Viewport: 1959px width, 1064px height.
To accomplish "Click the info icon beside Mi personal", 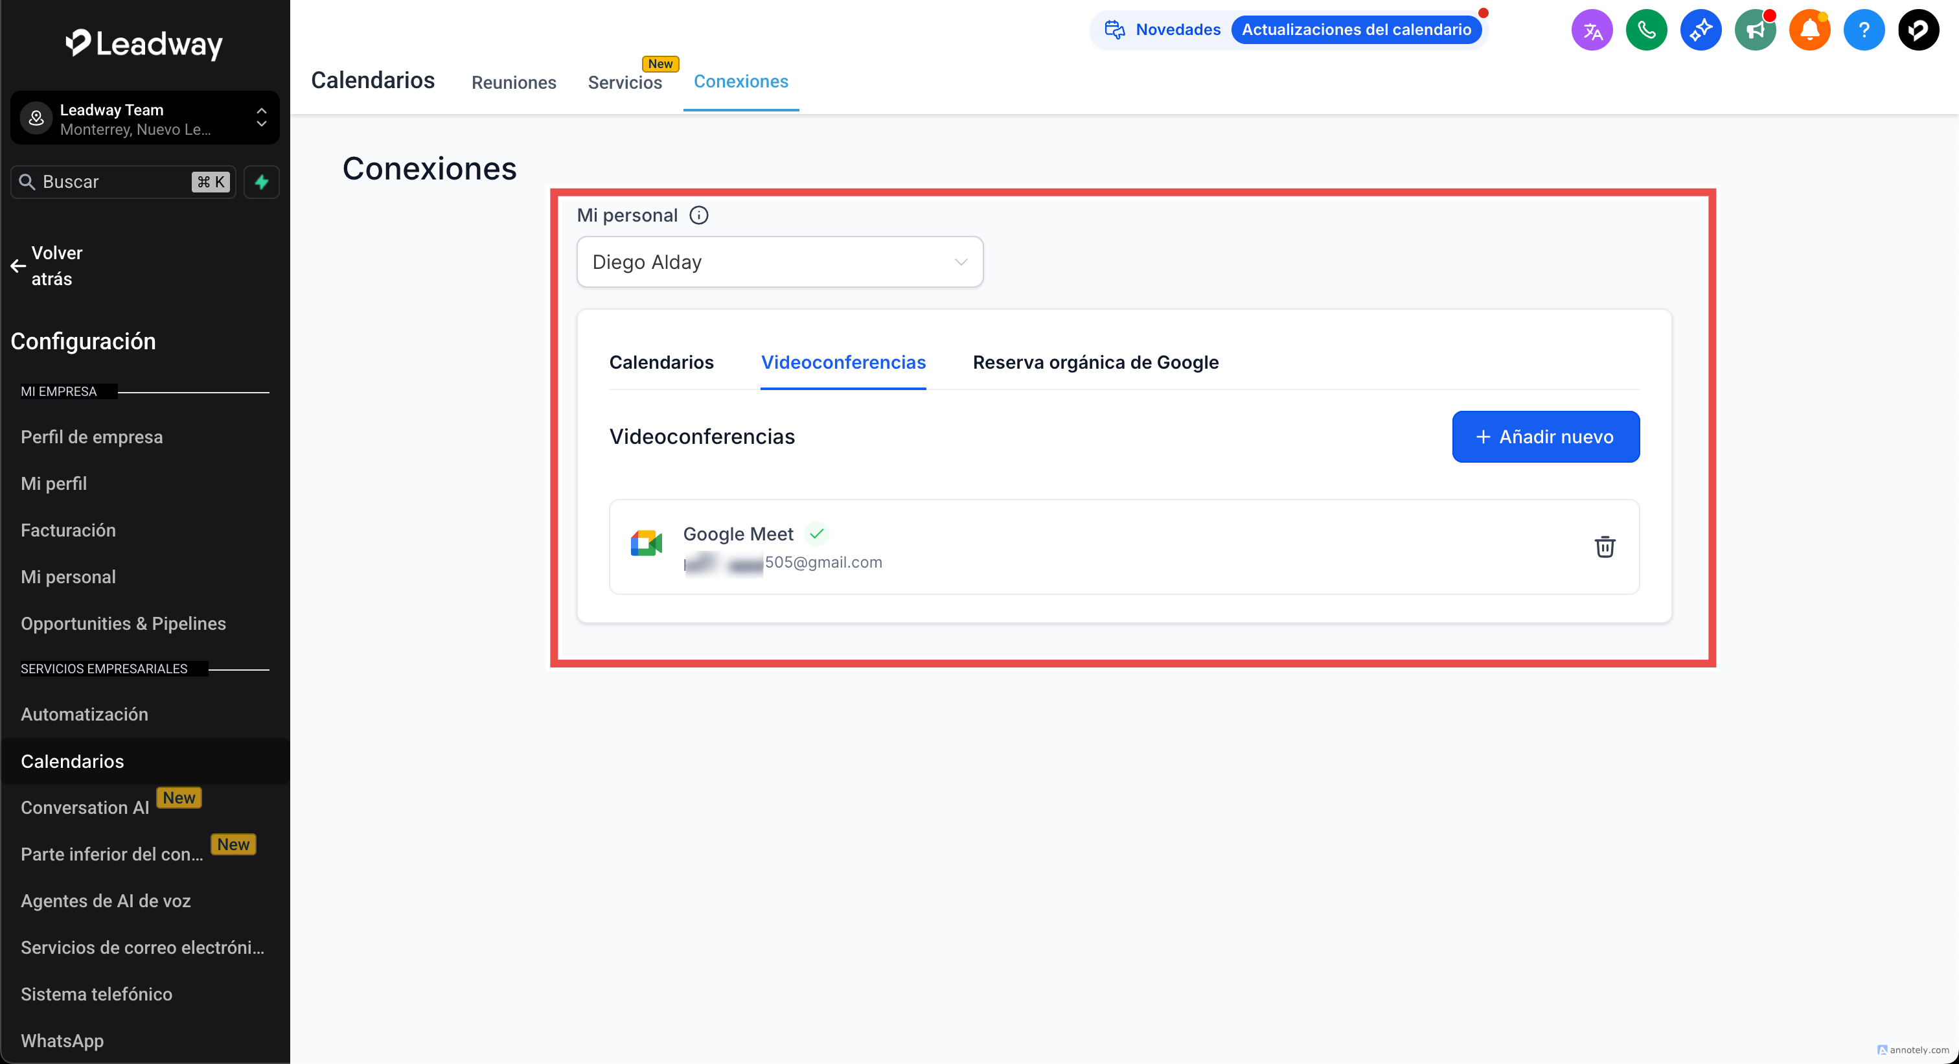I will tap(698, 215).
